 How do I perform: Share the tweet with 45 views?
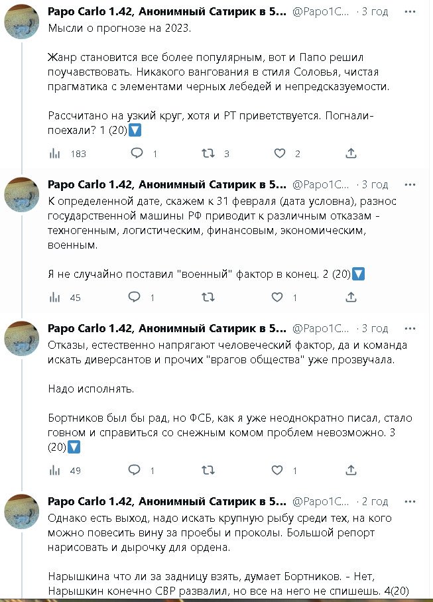pos(351,298)
